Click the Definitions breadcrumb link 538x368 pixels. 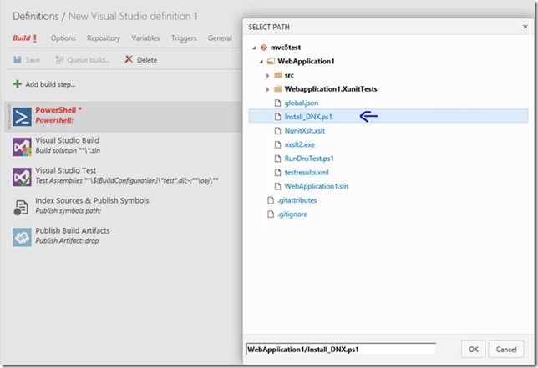click(36, 16)
